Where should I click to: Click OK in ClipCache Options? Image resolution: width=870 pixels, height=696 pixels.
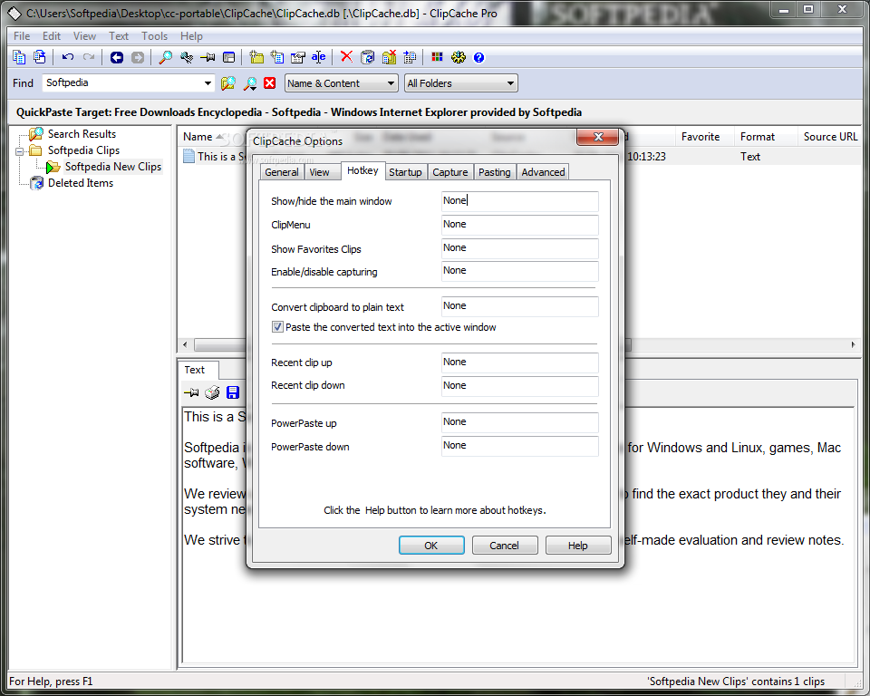(x=431, y=546)
